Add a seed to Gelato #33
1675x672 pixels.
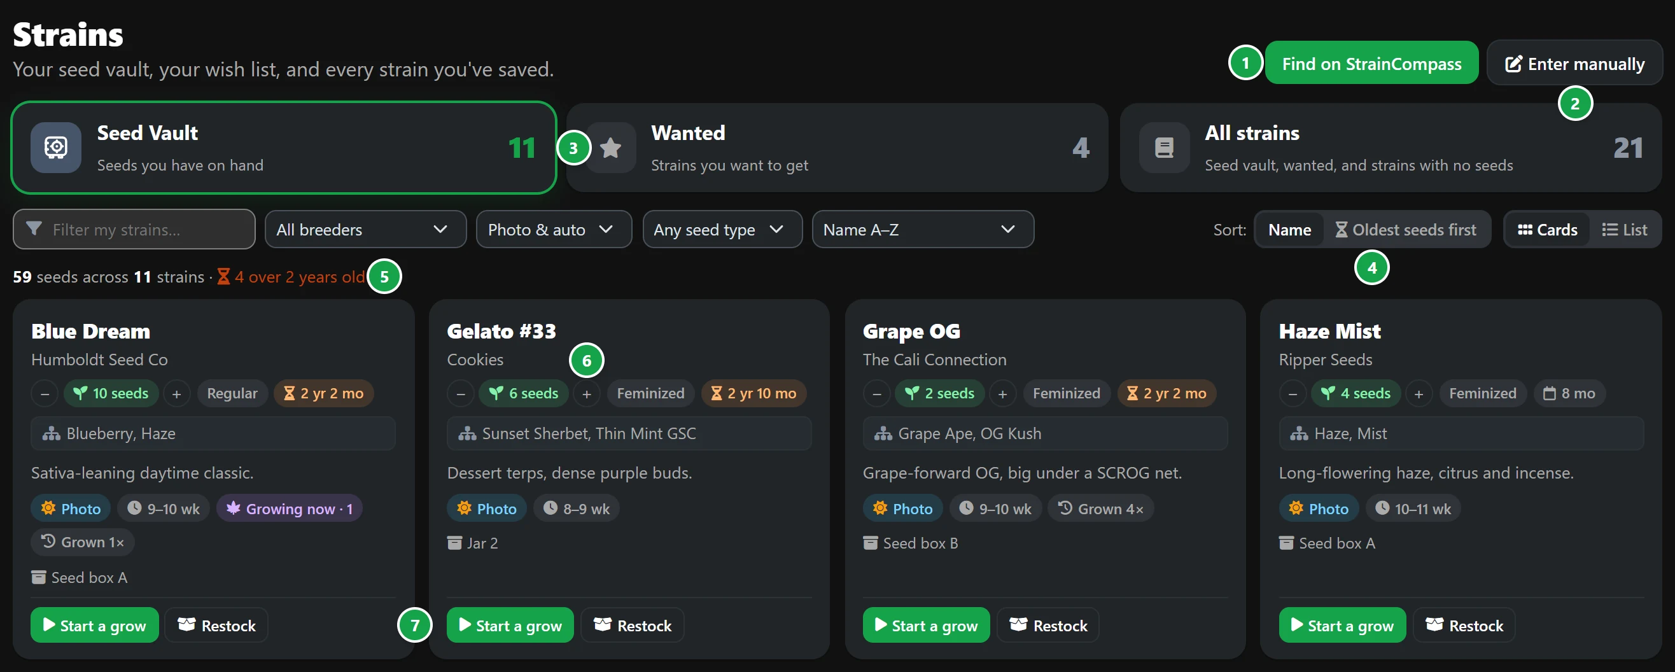pyautogui.click(x=587, y=394)
